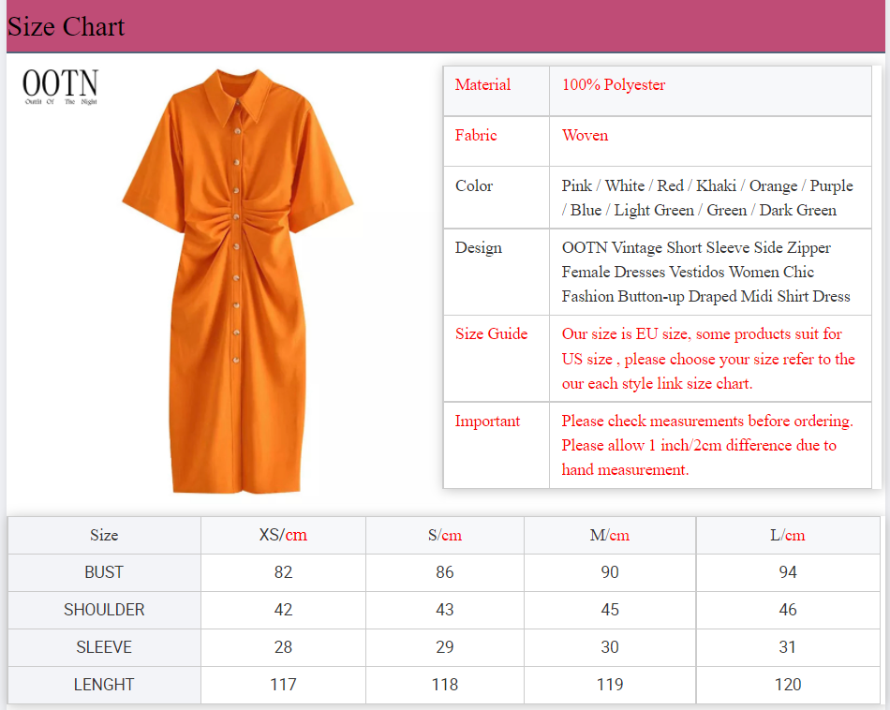This screenshot has width=890, height=710.
Task: Select the LENGHT value 120 for L
Action: click(787, 685)
